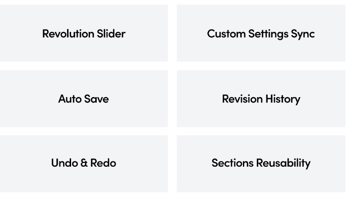
Task: Click the "Revolution Slider" heading text
Action: tap(84, 34)
